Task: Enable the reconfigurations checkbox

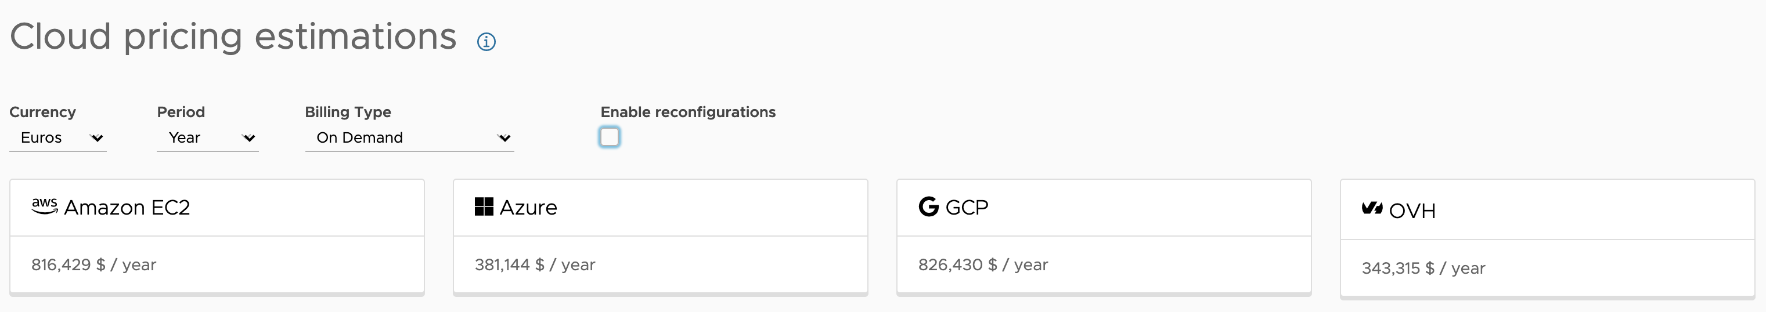Action: (x=610, y=137)
